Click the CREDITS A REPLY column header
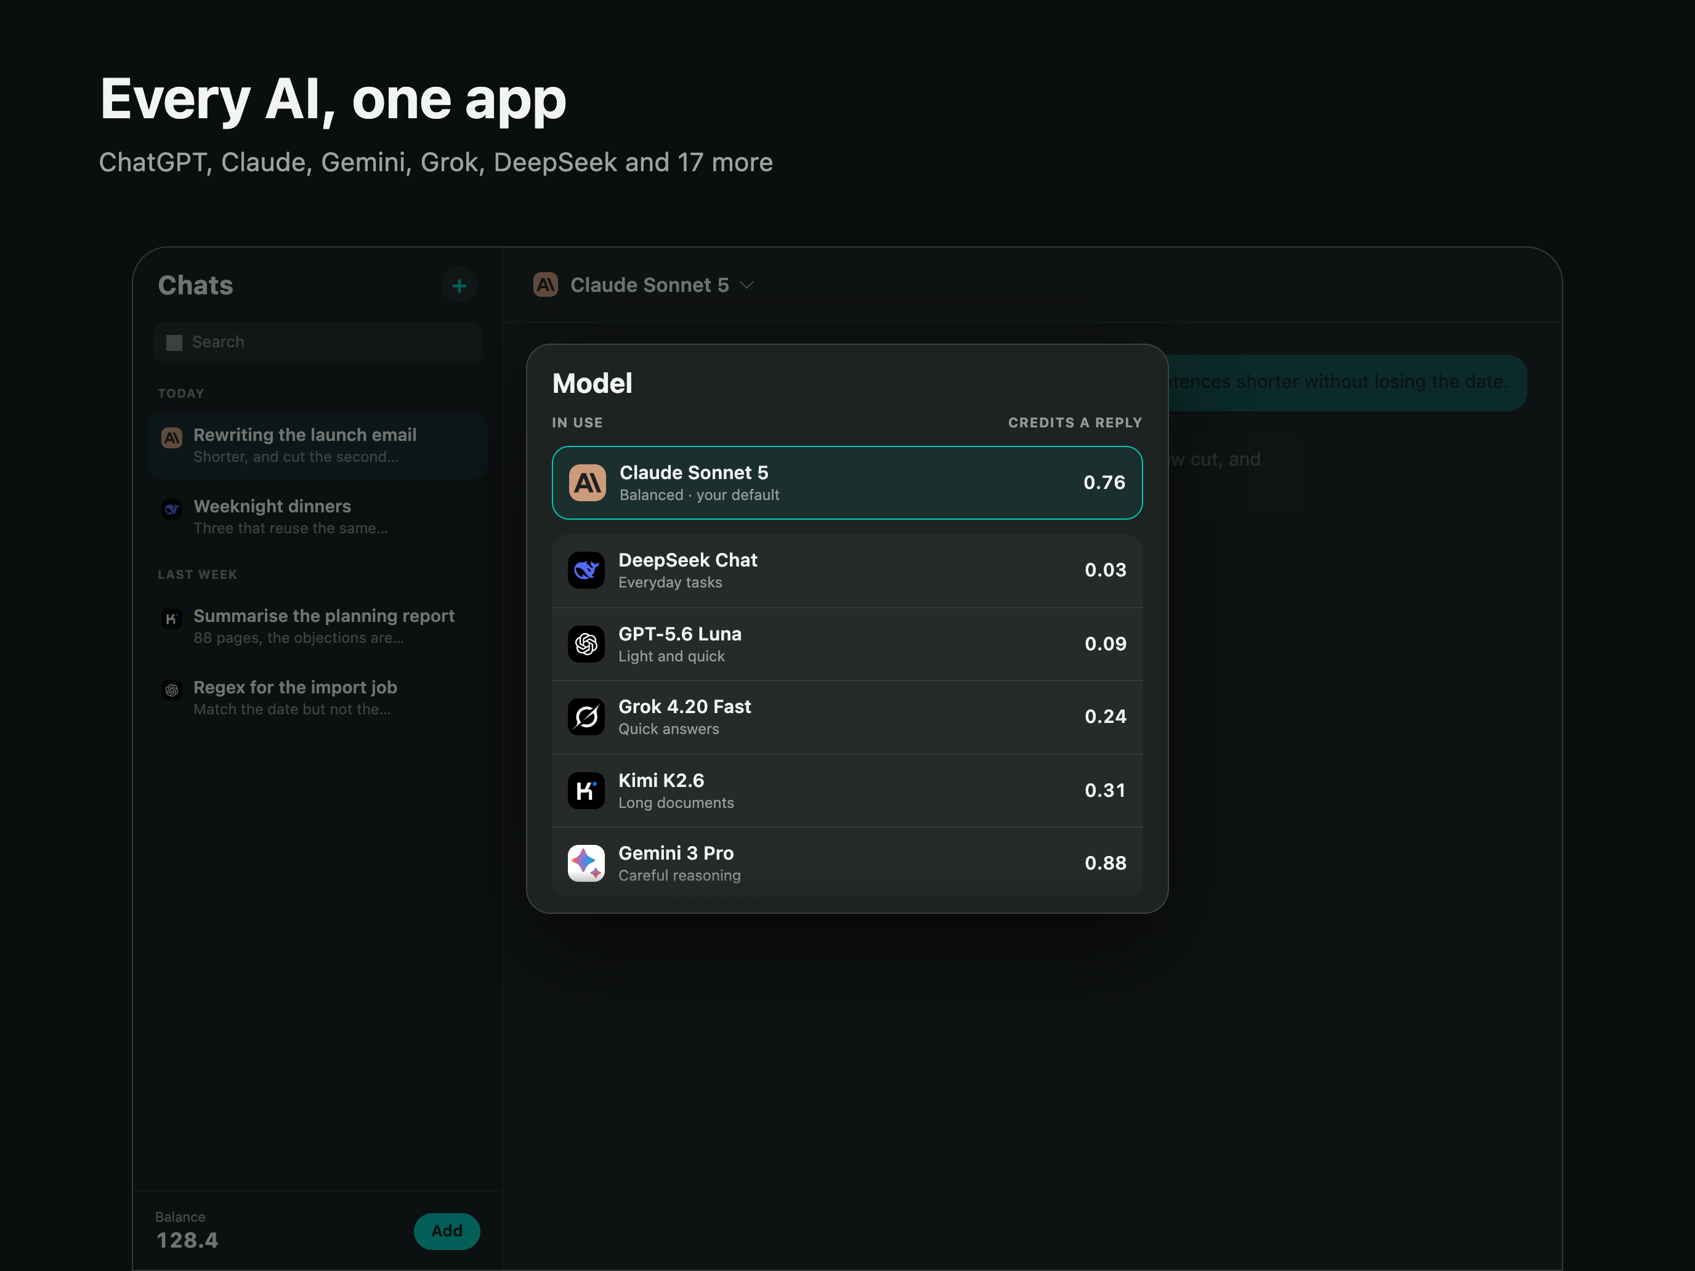The height and width of the screenshot is (1271, 1695). pos(1075,423)
